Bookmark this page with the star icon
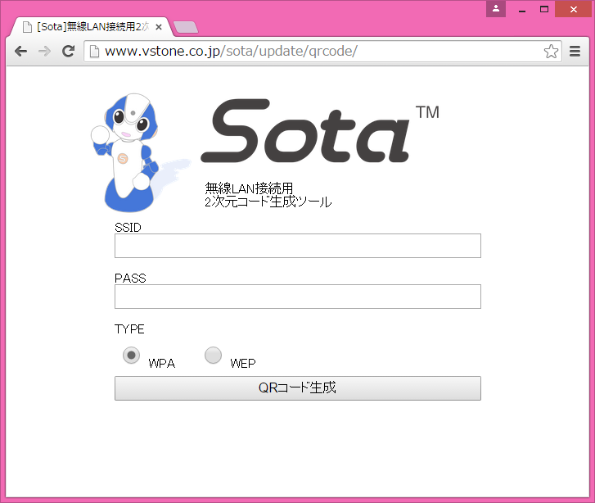Image resolution: width=595 pixels, height=503 pixels. click(551, 52)
